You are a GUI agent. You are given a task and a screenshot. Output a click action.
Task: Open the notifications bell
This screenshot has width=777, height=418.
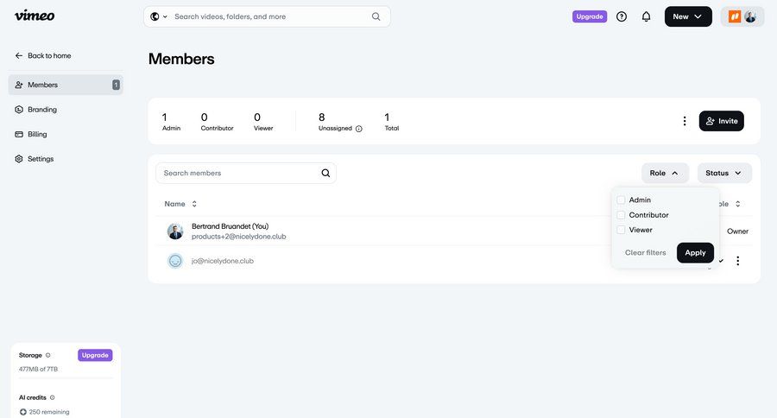pos(646,16)
